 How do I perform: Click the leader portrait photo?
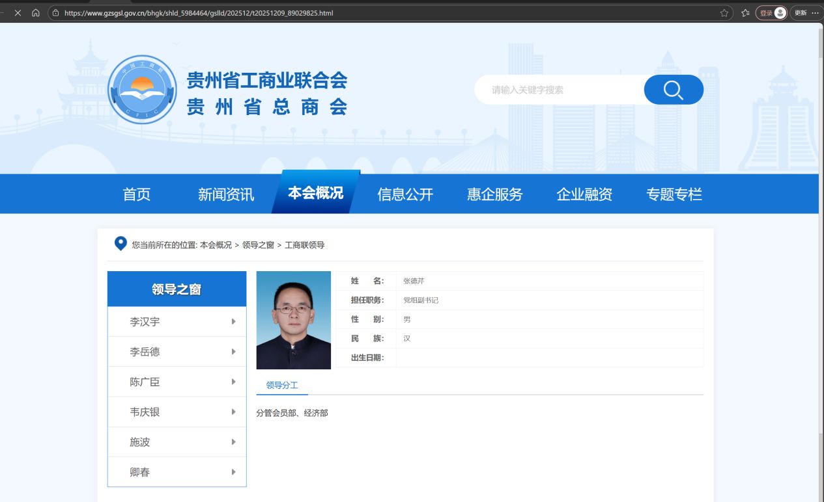(x=294, y=320)
